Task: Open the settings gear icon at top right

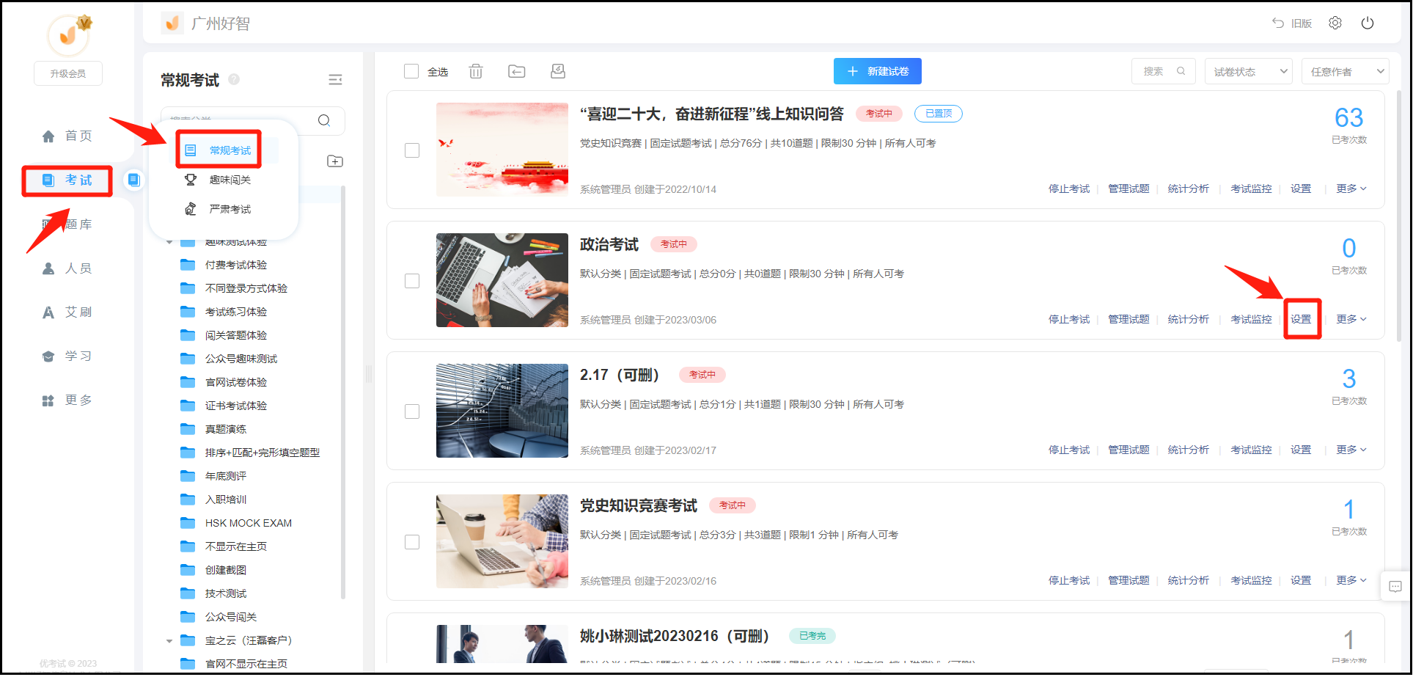Action: pos(1335,23)
